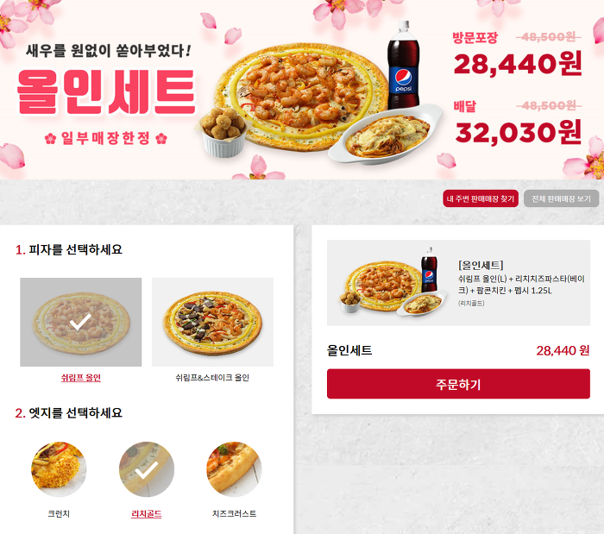
Task: Click the 배달 32,030원 price
Action: pyautogui.click(x=518, y=133)
